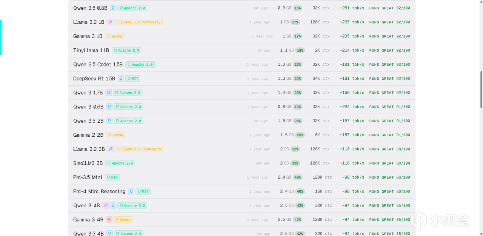Click the 13% memory badge on Qwen 3 0.6B
Image resolution: width=483 pixels, height=236 pixels.
(298, 107)
